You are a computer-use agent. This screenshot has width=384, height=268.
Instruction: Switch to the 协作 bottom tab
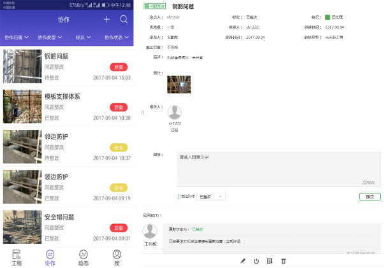50,258
